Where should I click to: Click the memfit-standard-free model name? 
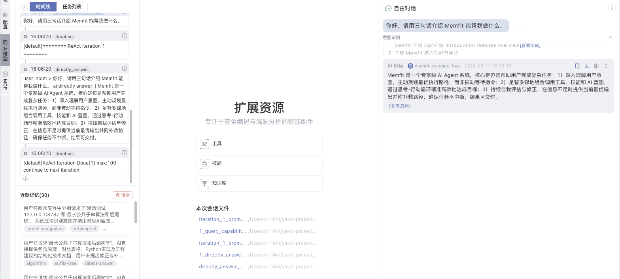coord(437,66)
